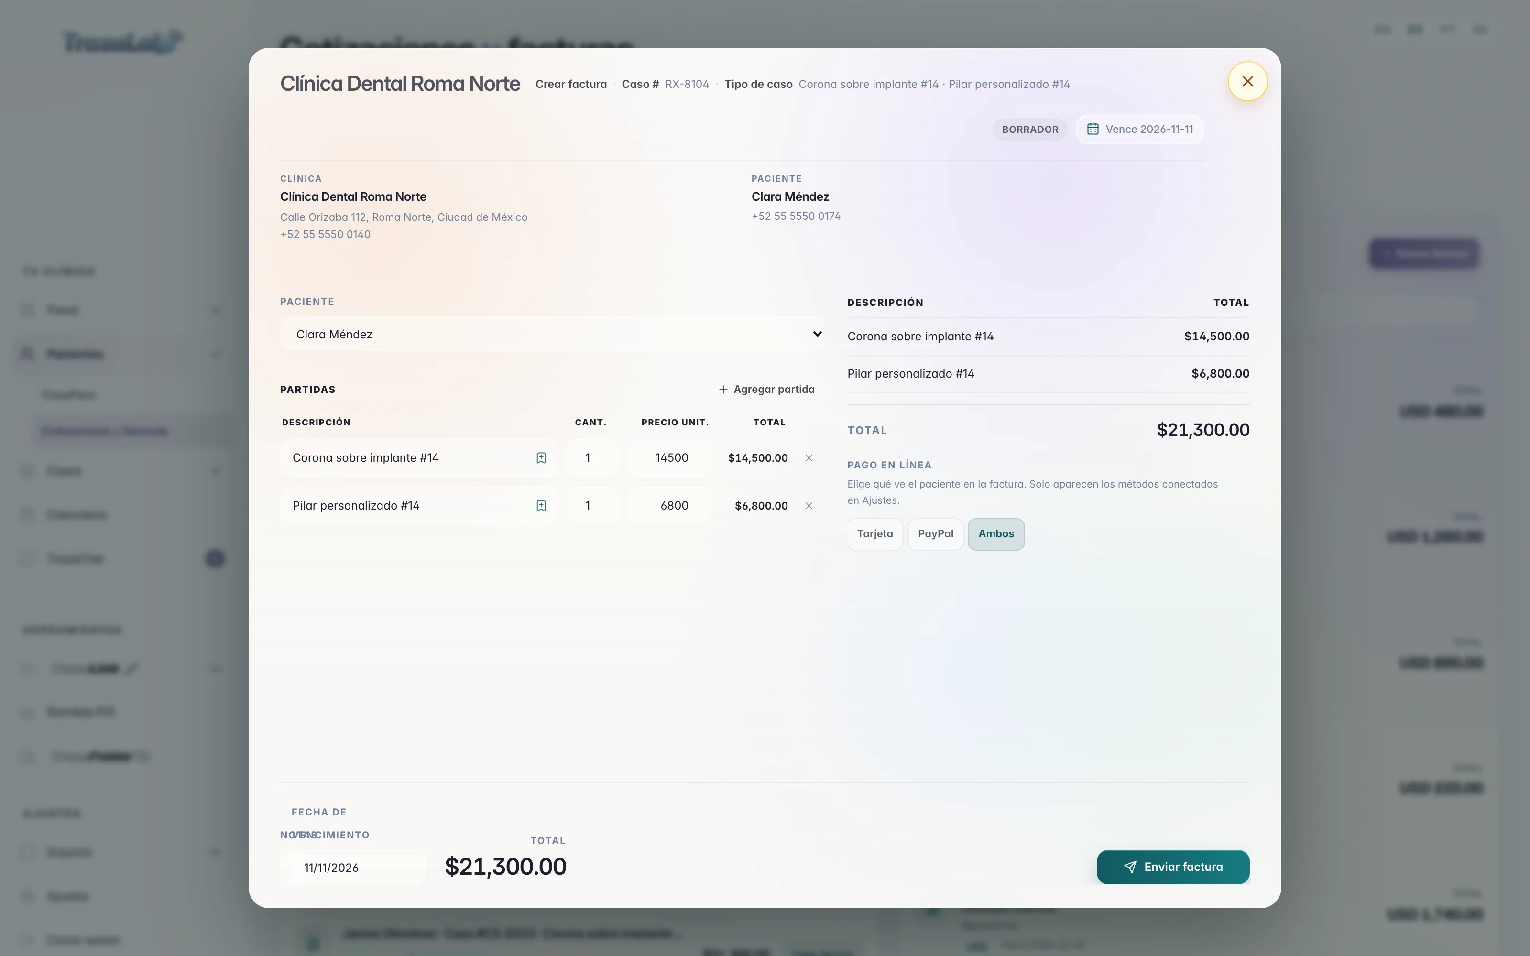
Task: Edit quantity for Pilar personalizado #14
Action: [592, 506]
